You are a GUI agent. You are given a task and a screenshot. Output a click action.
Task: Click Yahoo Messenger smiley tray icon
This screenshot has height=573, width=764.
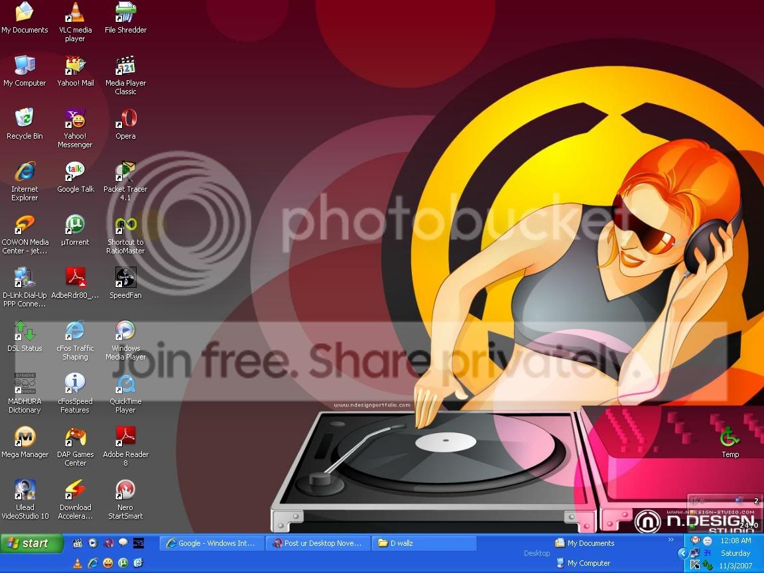point(708,541)
